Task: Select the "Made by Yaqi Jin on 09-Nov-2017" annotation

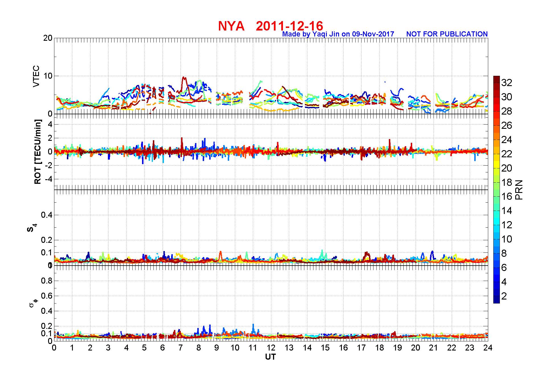Action: 338,34
